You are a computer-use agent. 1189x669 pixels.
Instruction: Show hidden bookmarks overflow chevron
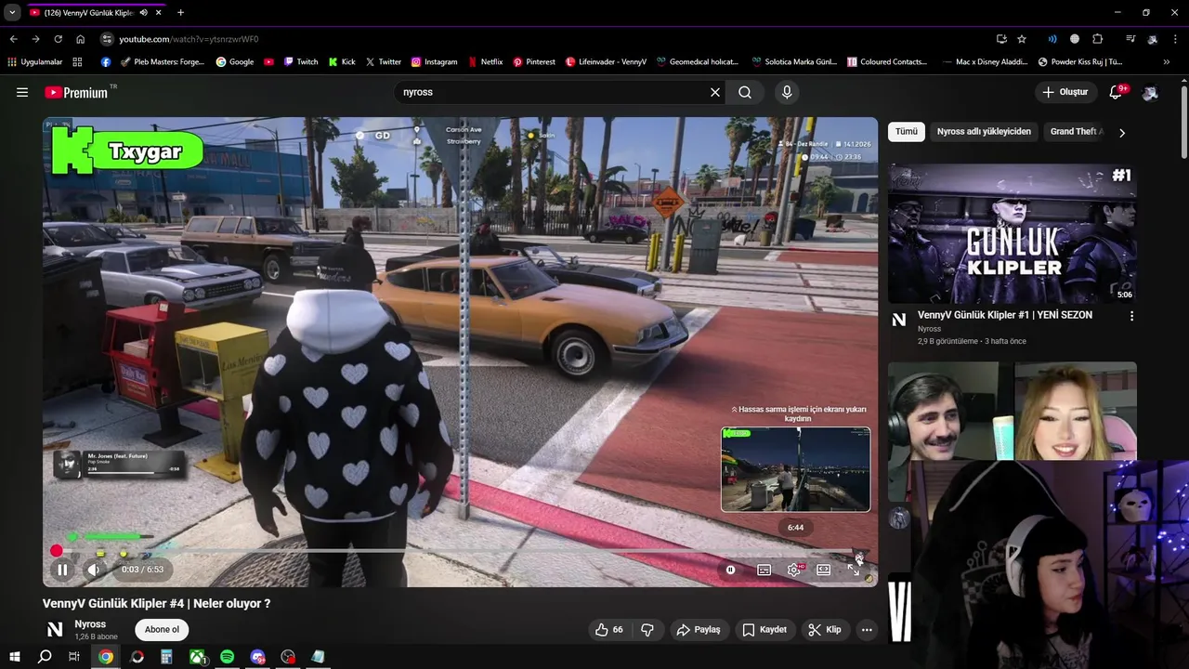click(1167, 61)
